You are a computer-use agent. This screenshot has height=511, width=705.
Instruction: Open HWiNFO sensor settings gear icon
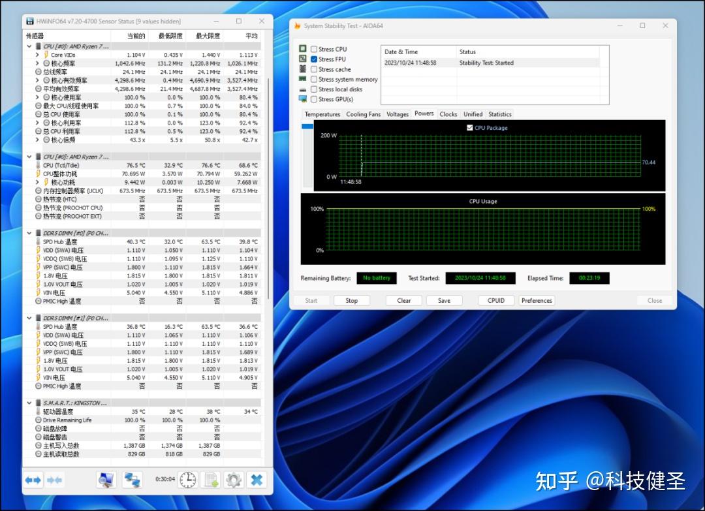(233, 480)
